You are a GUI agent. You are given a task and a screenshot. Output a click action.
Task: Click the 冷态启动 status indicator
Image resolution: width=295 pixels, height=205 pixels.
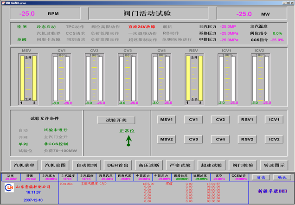point(46,27)
